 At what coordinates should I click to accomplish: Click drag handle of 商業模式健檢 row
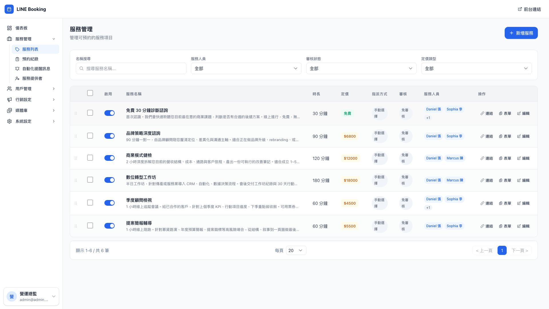pos(76,158)
